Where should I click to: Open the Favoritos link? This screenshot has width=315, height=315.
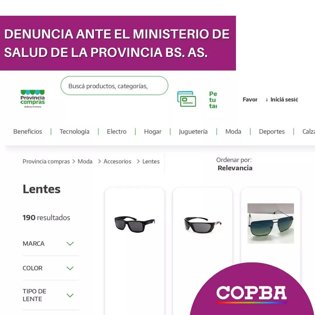pos(250,100)
